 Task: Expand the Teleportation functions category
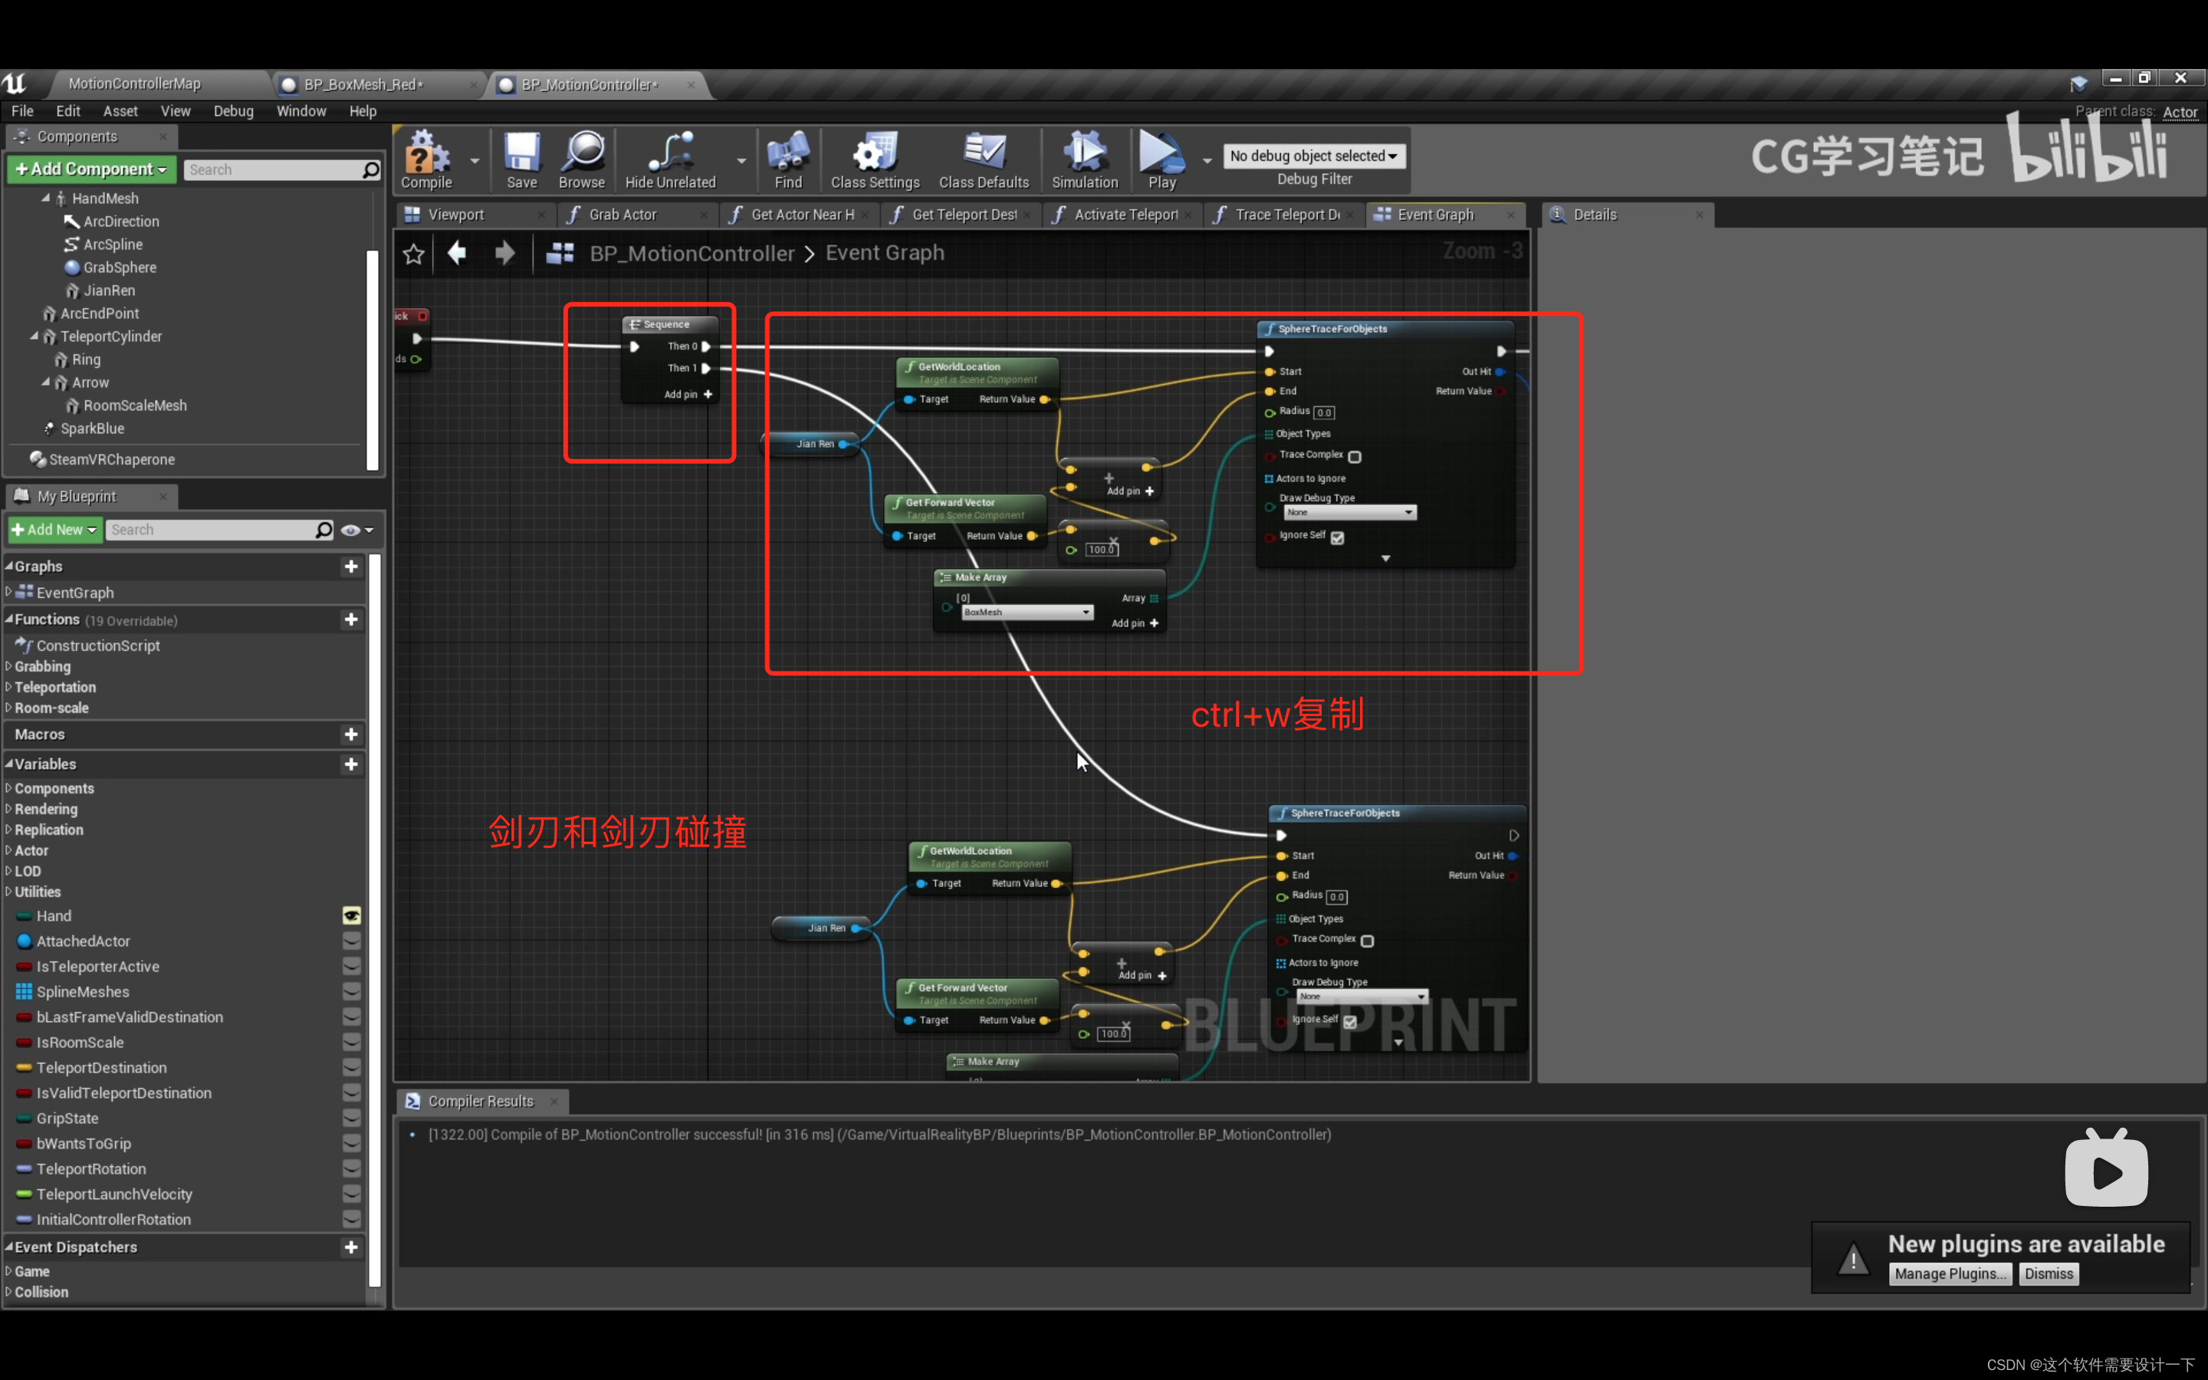9,687
